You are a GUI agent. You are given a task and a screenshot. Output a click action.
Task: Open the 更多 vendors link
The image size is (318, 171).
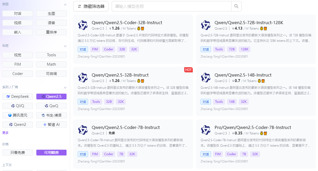point(5,133)
